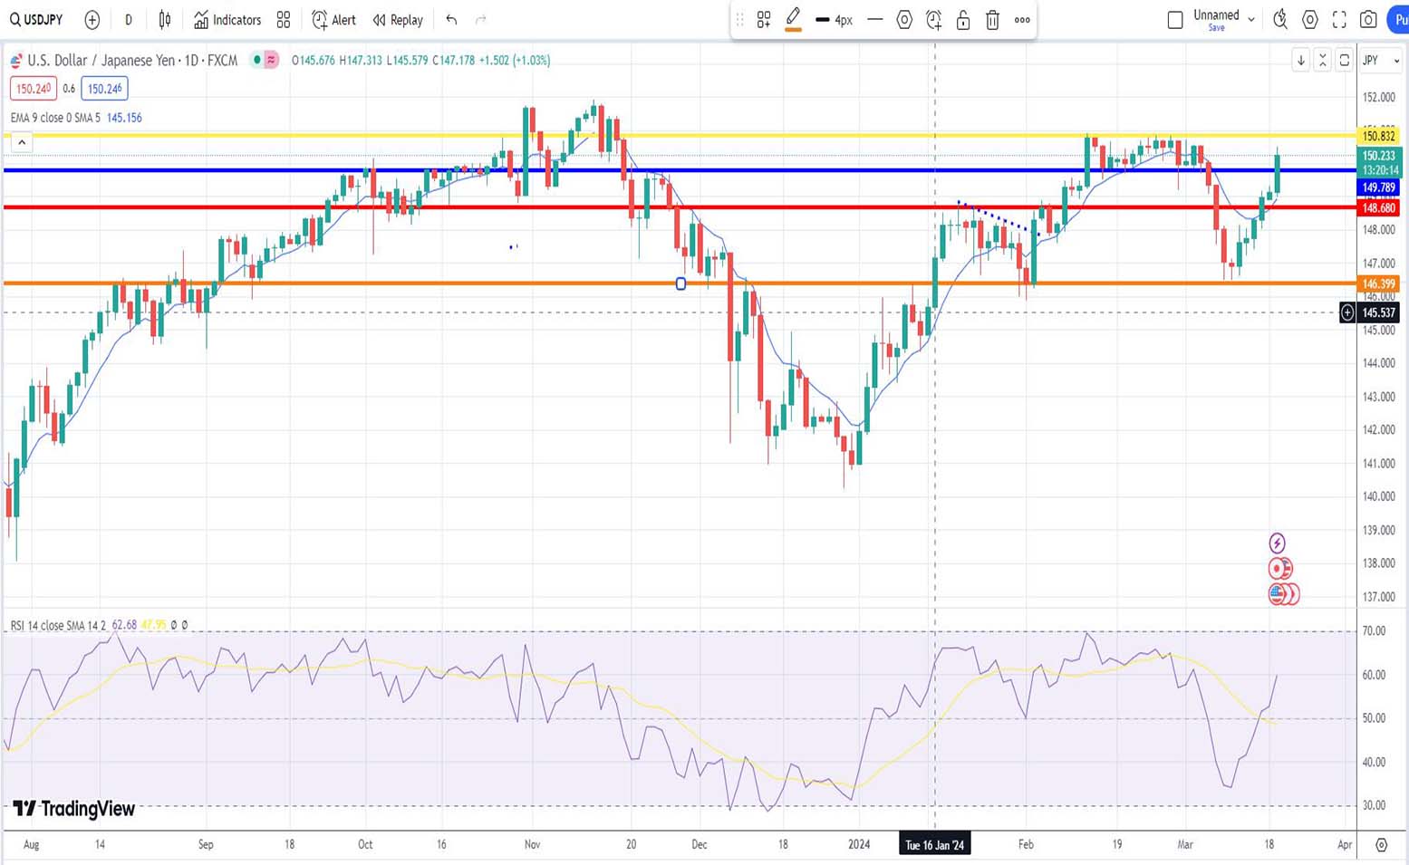The height and width of the screenshot is (865, 1409).
Task: Collapse the indicator legend with chevron arrow
Action: (22, 142)
